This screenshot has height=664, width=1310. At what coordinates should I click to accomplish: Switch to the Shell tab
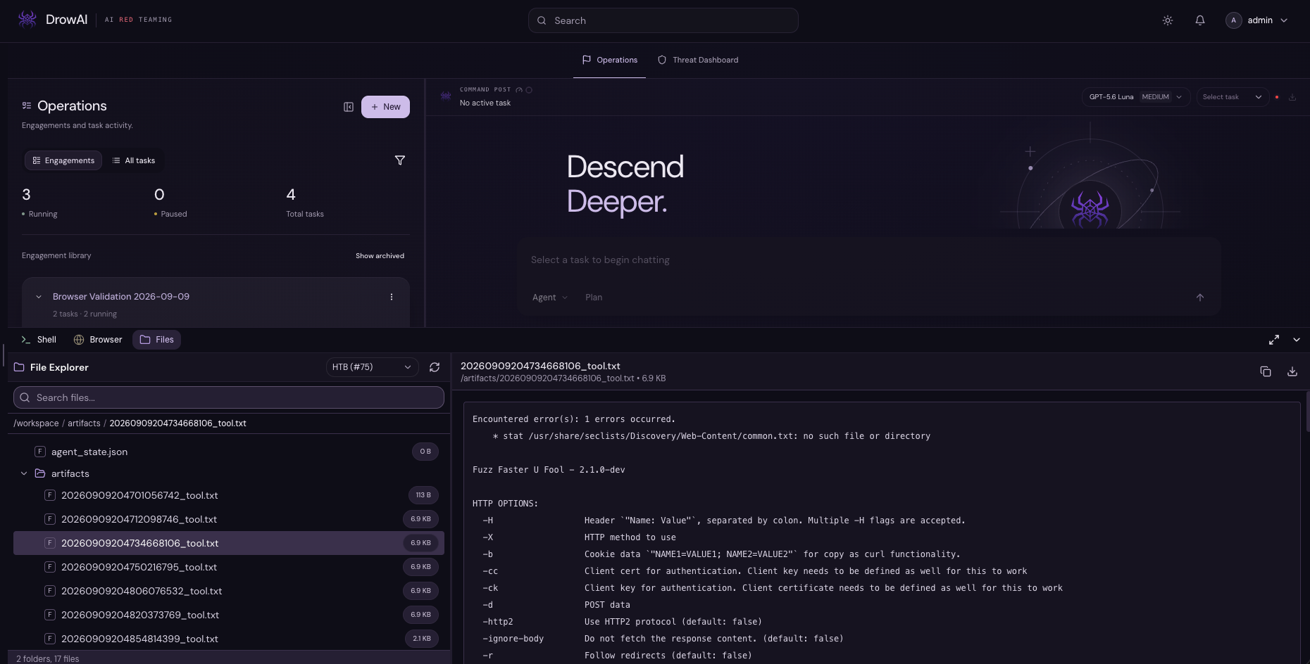pyautogui.click(x=39, y=340)
